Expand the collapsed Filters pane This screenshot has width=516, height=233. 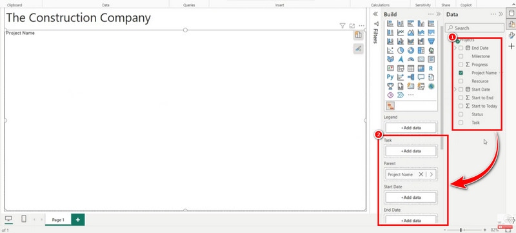click(375, 14)
